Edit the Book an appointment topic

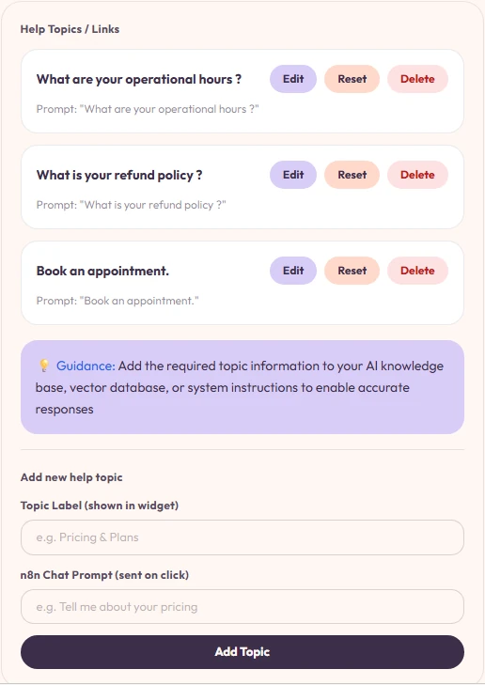coord(293,271)
